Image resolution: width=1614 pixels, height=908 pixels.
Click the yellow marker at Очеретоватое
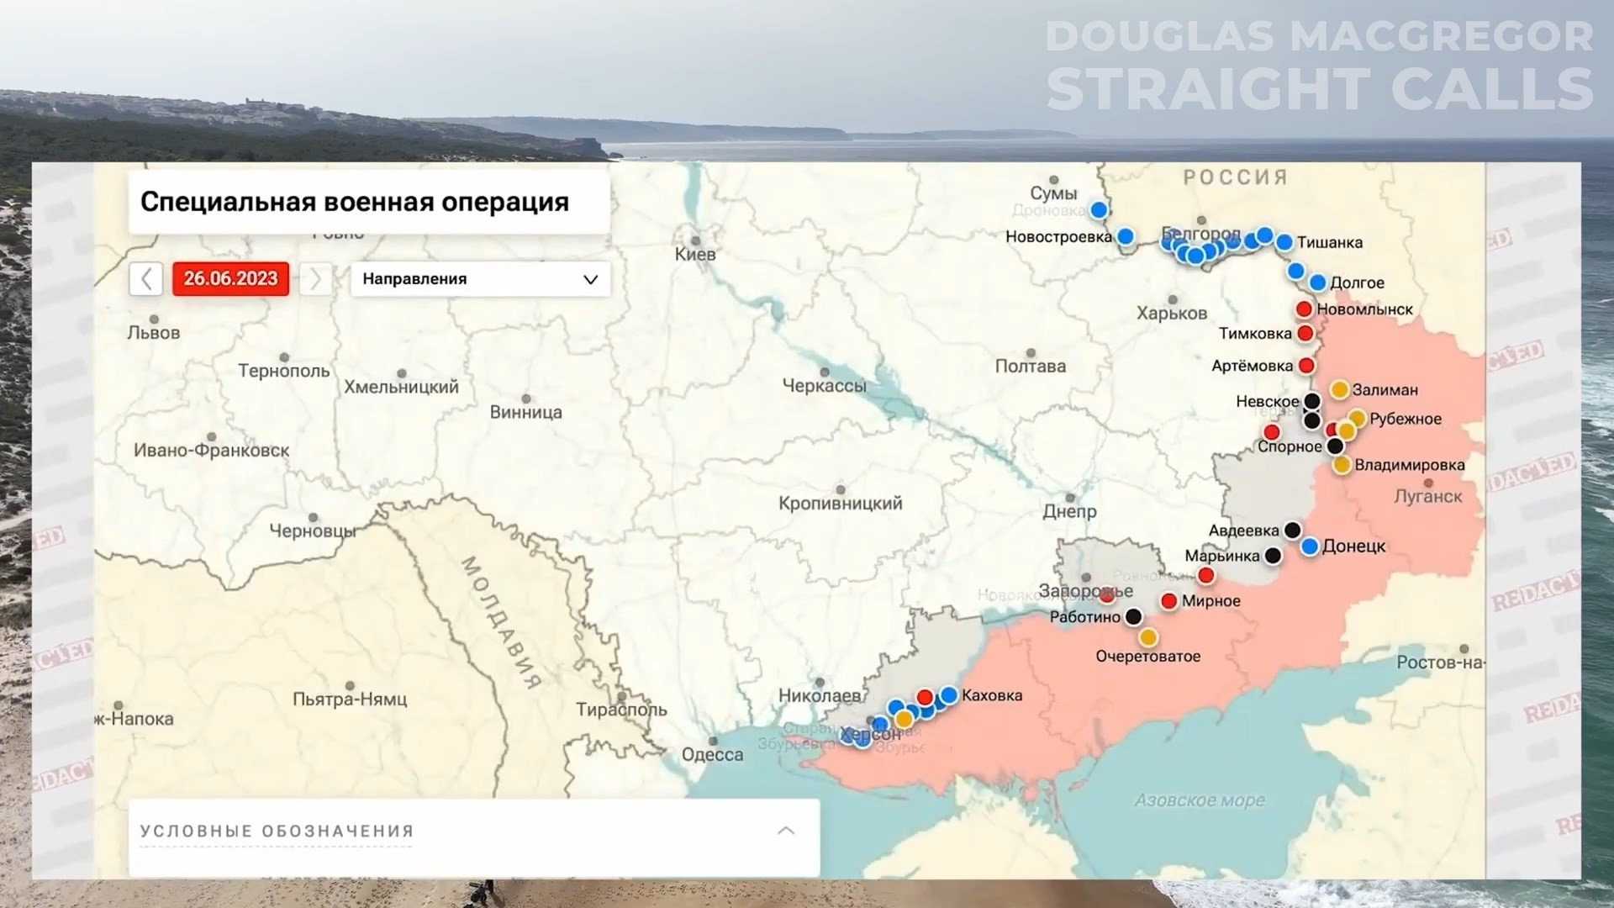coord(1148,637)
